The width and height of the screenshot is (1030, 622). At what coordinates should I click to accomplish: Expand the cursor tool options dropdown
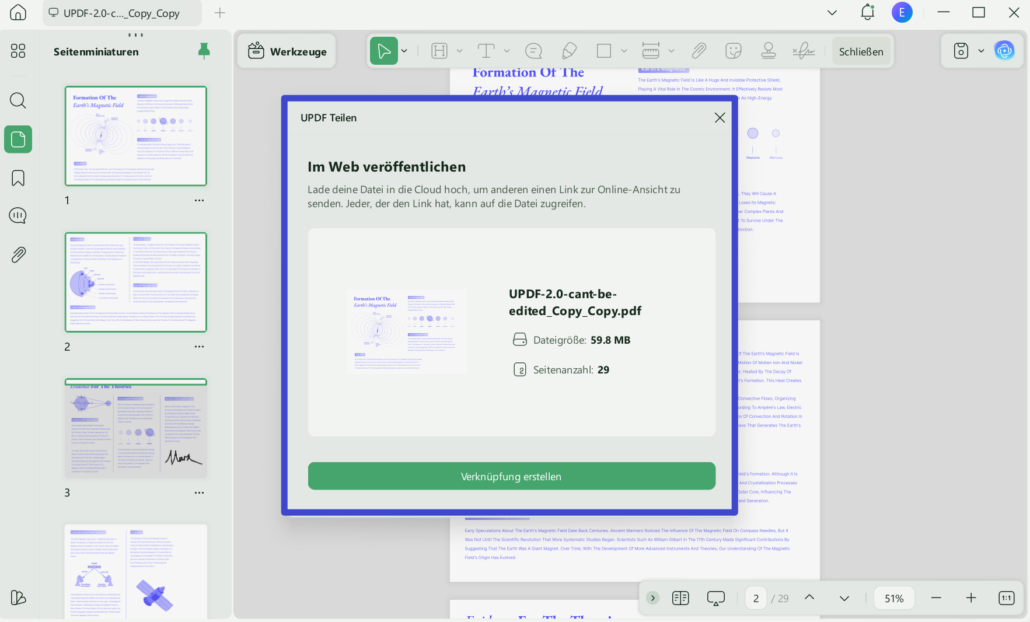click(x=404, y=51)
